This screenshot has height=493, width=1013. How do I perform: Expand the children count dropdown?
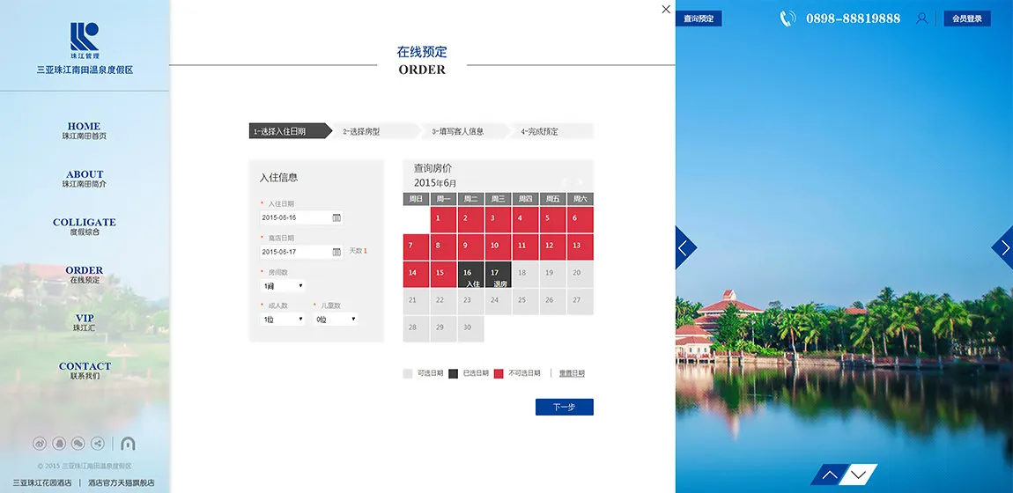336,320
